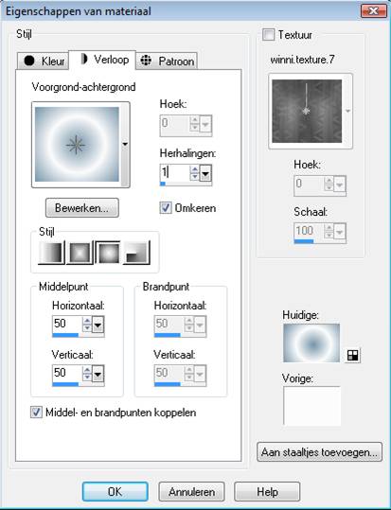Switch to the Patroon tab
This screenshot has width=391, height=510.
(167, 61)
